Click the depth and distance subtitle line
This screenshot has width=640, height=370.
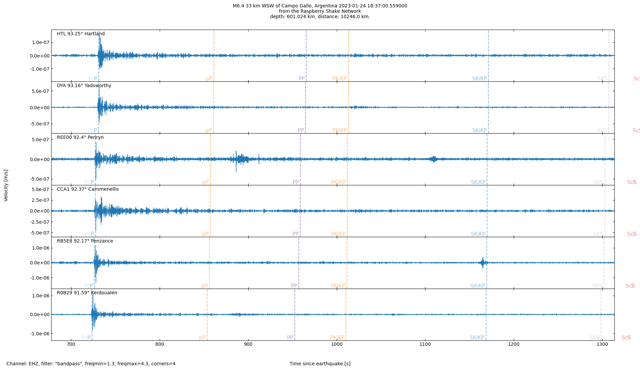tap(320, 16)
